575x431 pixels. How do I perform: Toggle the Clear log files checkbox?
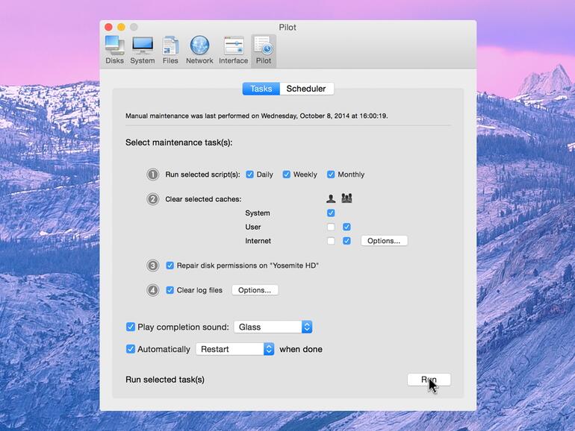point(170,290)
